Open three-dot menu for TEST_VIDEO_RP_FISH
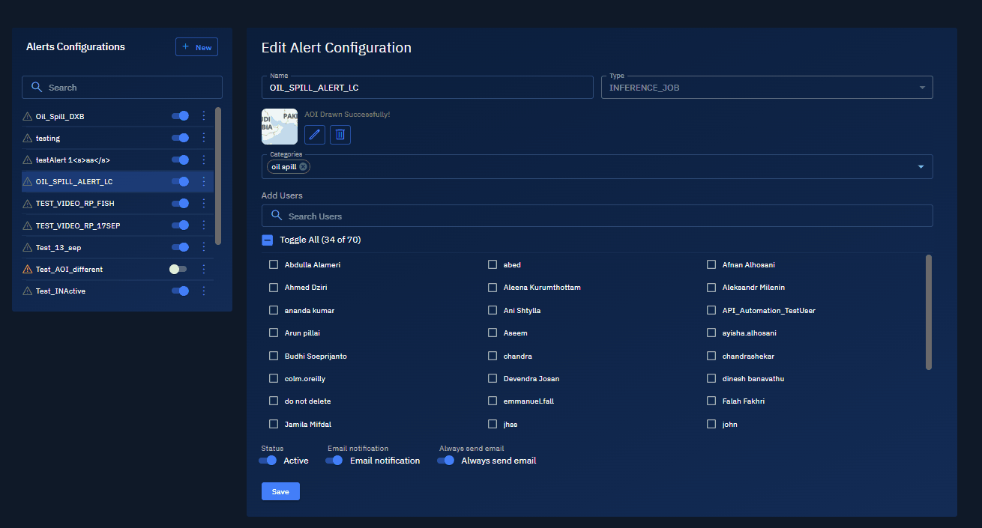This screenshot has height=528, width=982. (x=203, y=204)
